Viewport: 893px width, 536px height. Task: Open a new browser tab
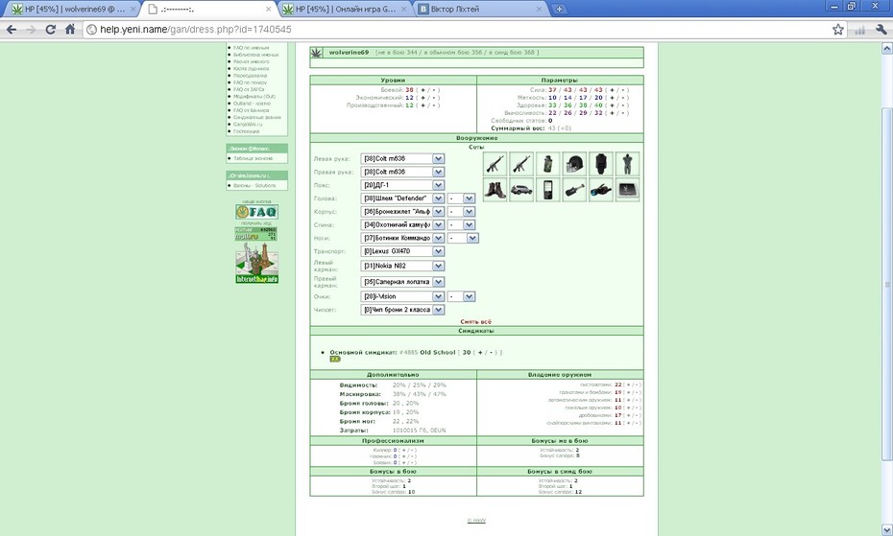click(559, 9)
